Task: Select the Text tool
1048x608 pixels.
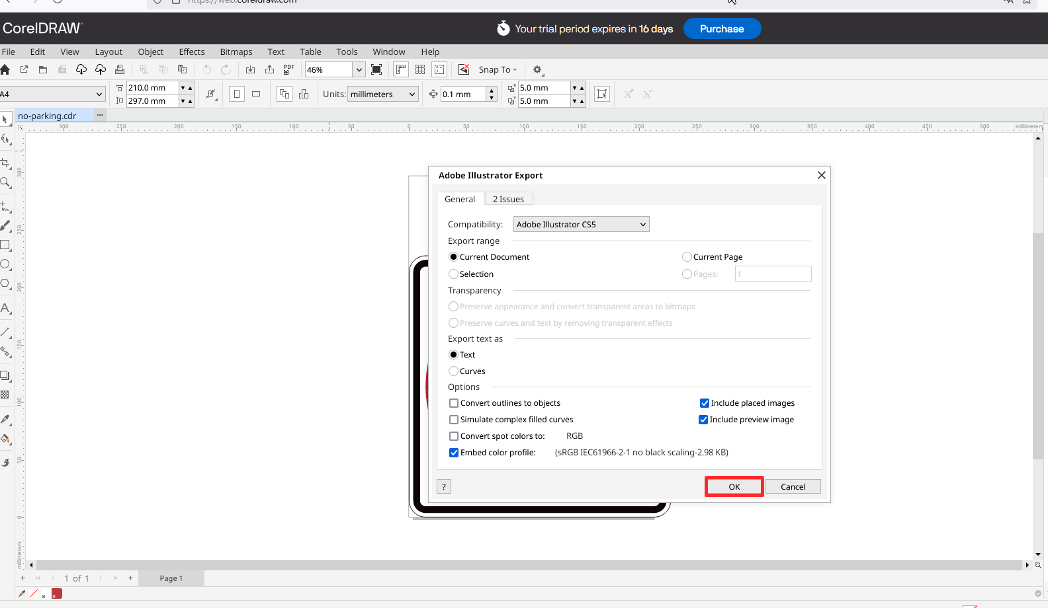Action: pyautogui.click(x=5, y=309)
